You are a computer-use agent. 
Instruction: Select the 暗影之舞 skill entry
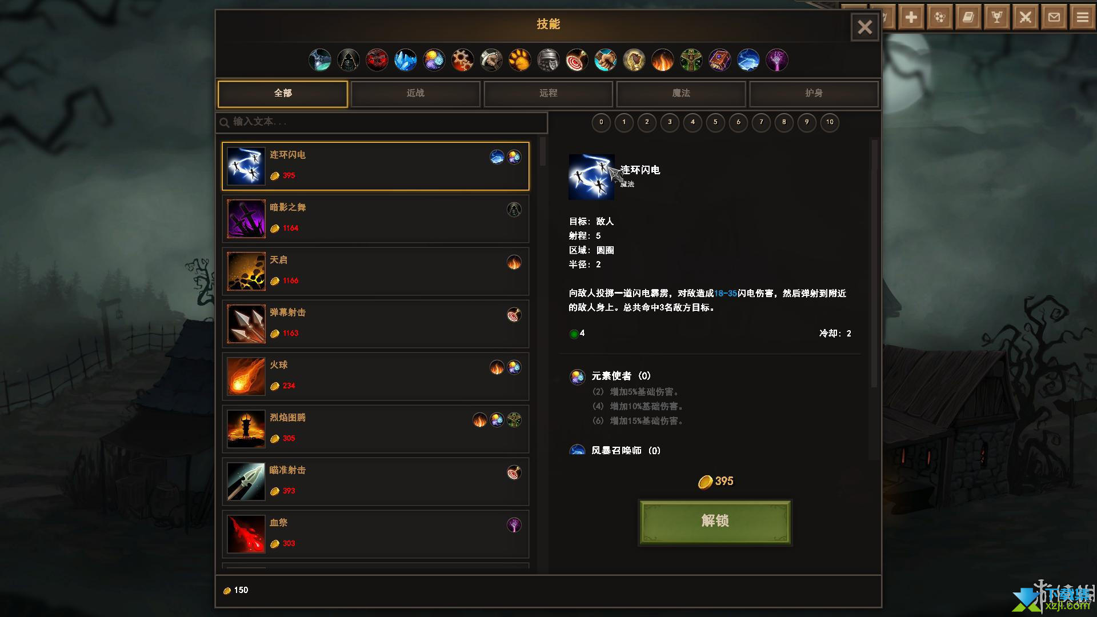coord(375,219)
